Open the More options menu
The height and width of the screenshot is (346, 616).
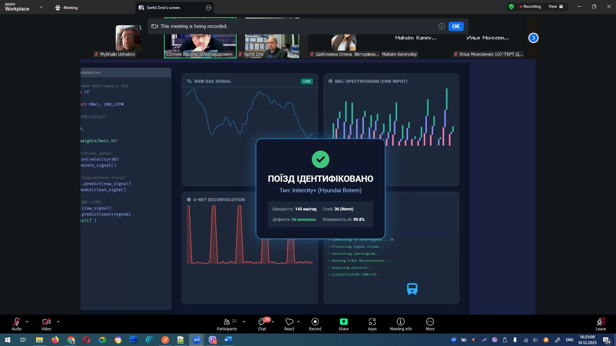pyautogui.click(x=430, y=324)
